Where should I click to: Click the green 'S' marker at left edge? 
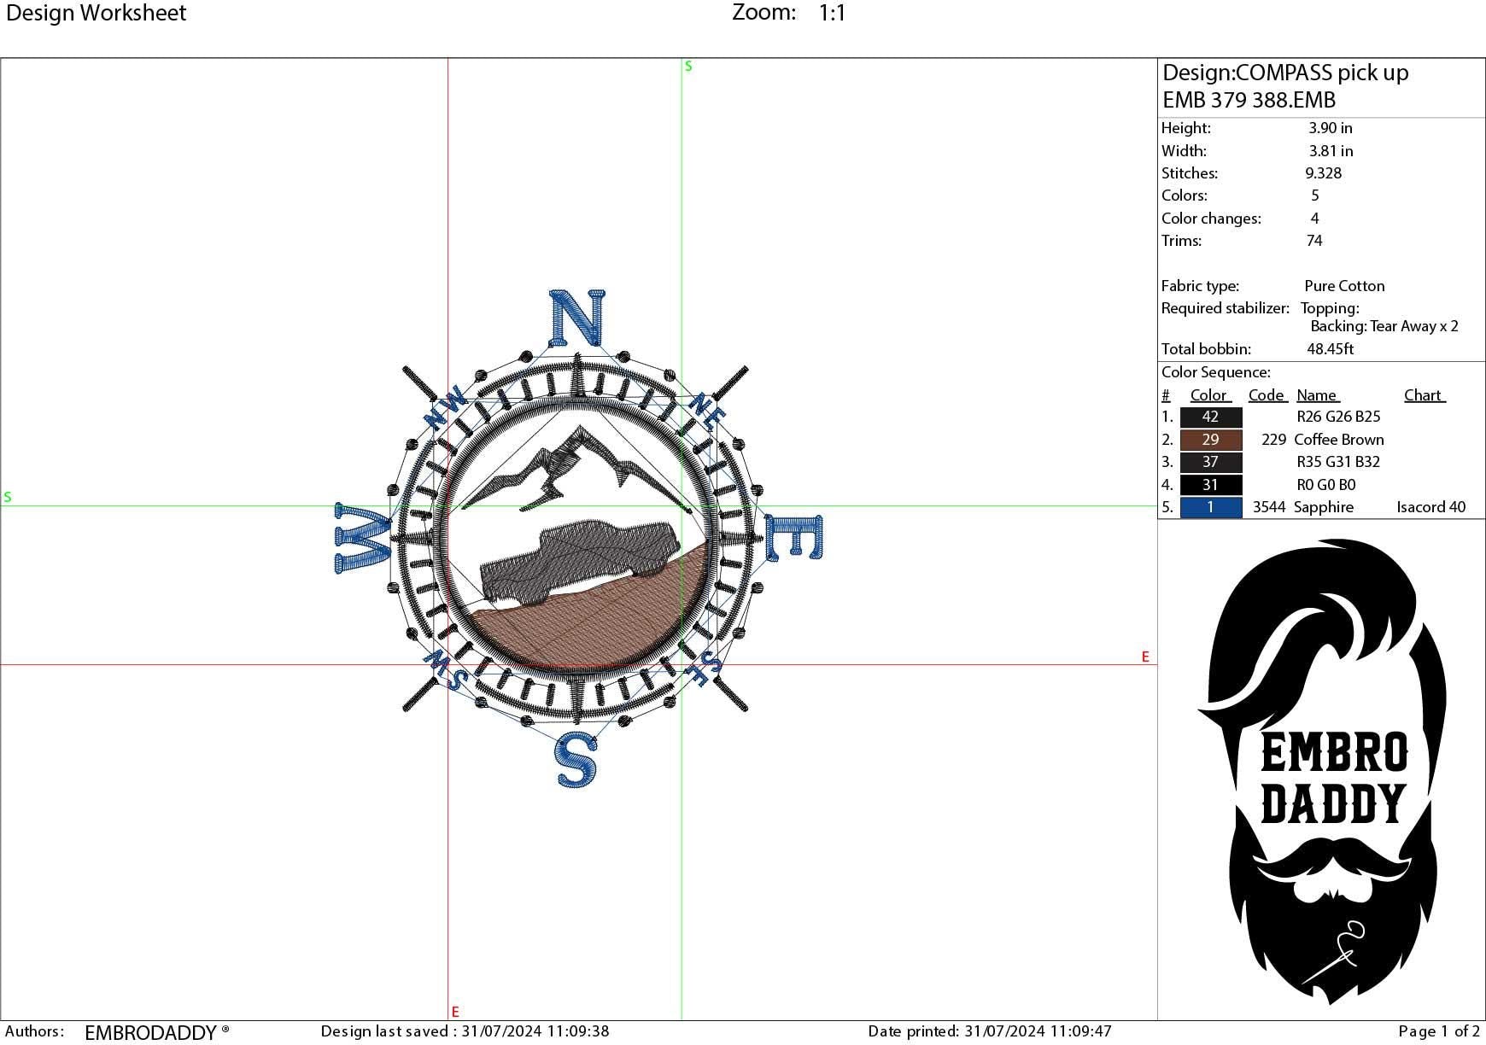pyautogui.click(x=8, y=497)
